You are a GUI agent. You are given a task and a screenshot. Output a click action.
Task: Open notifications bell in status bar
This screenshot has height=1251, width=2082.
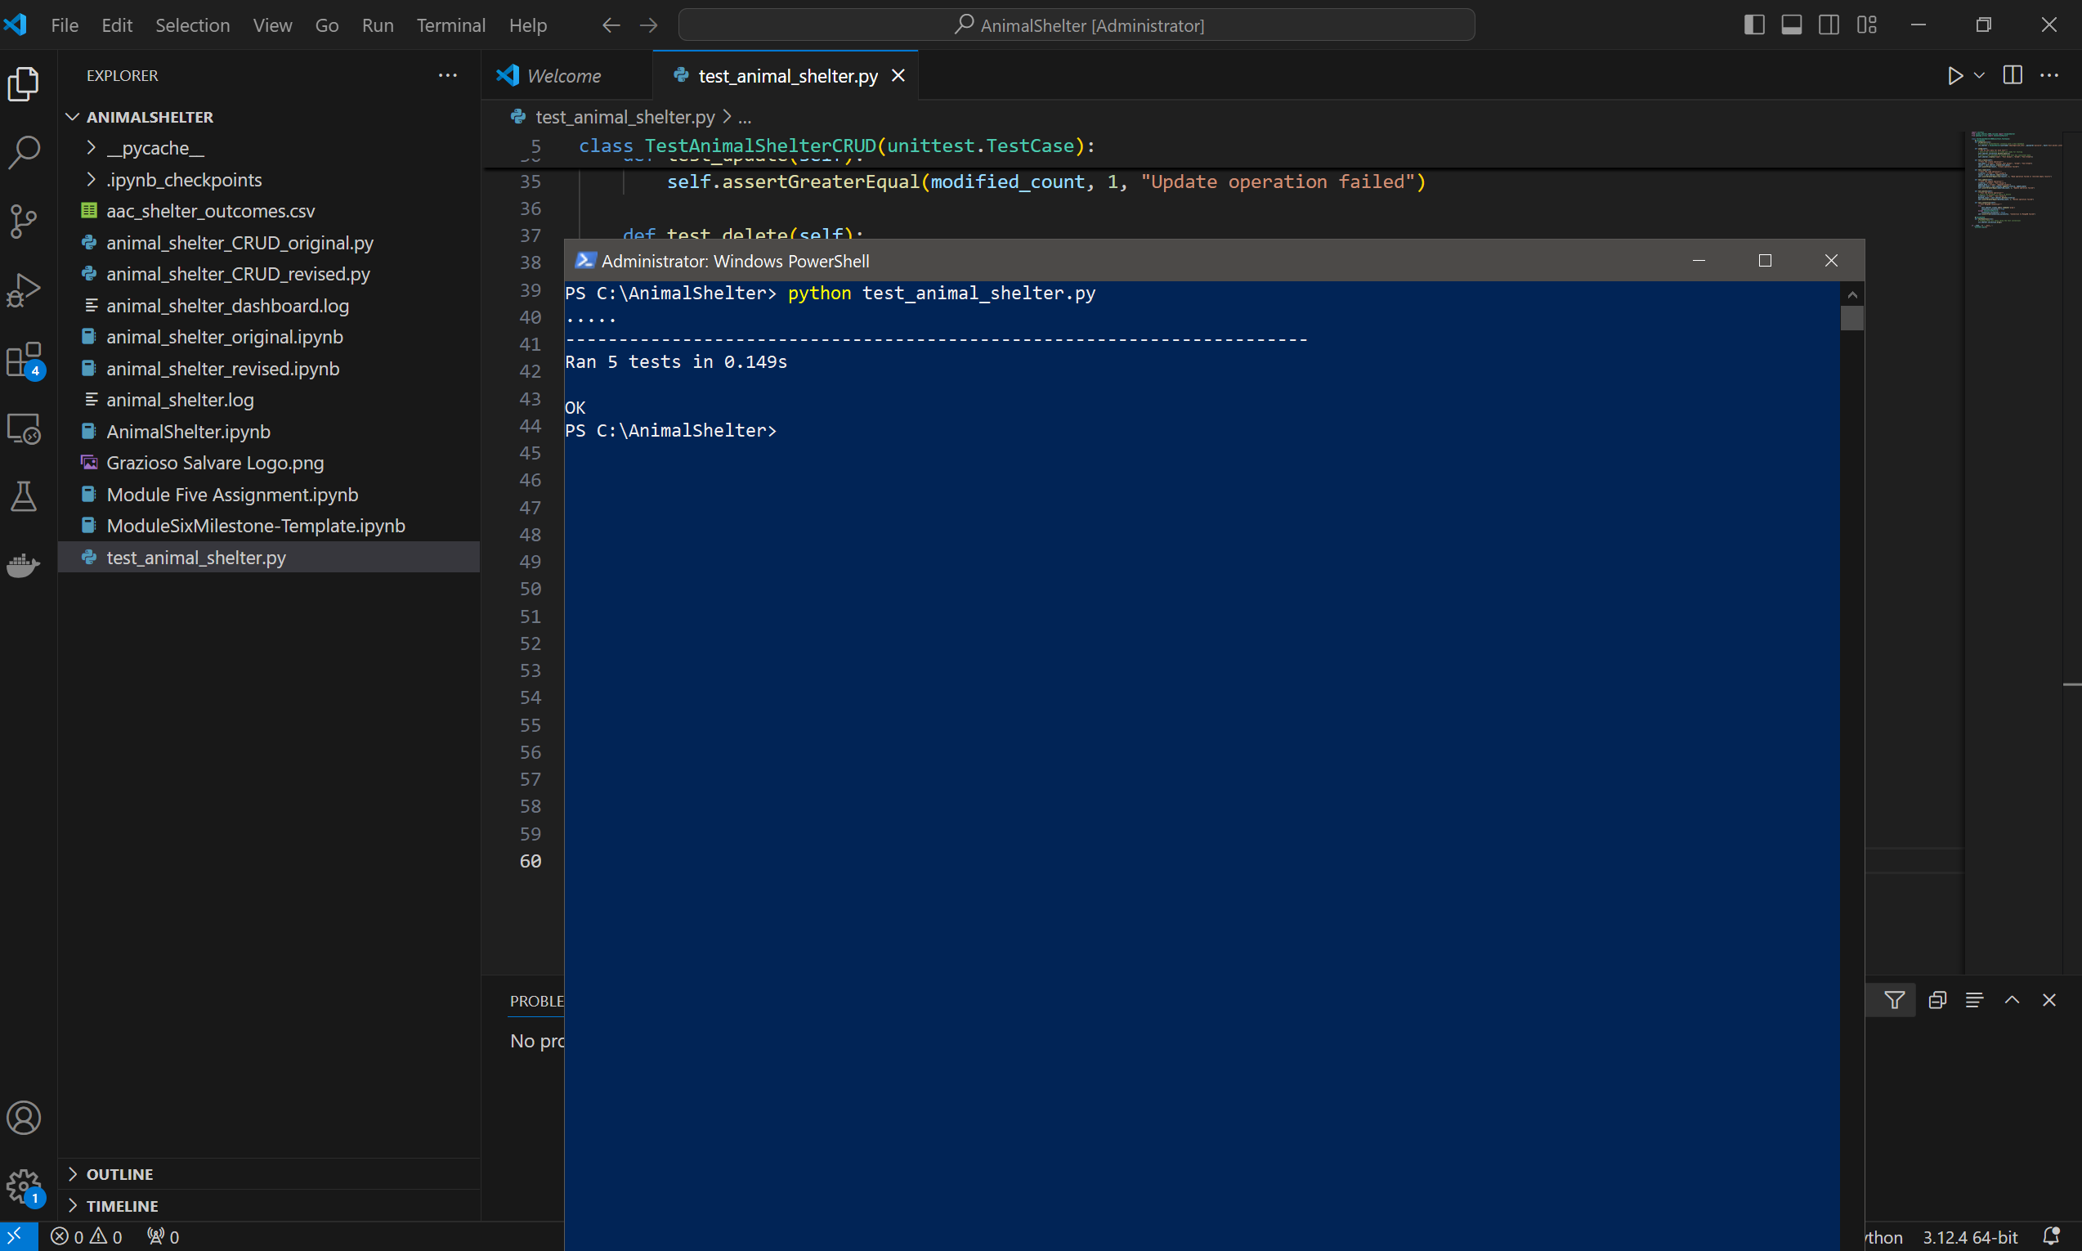(x=2052, y=1236)
